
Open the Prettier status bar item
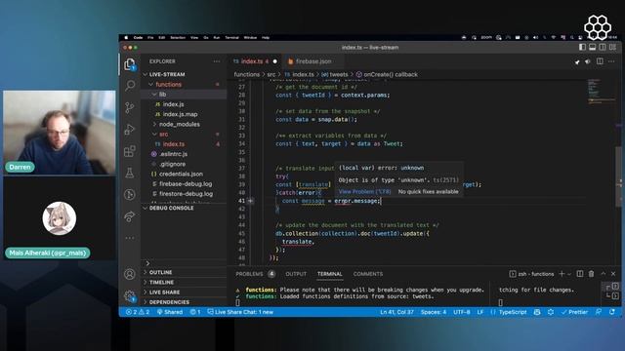(574, 312)
